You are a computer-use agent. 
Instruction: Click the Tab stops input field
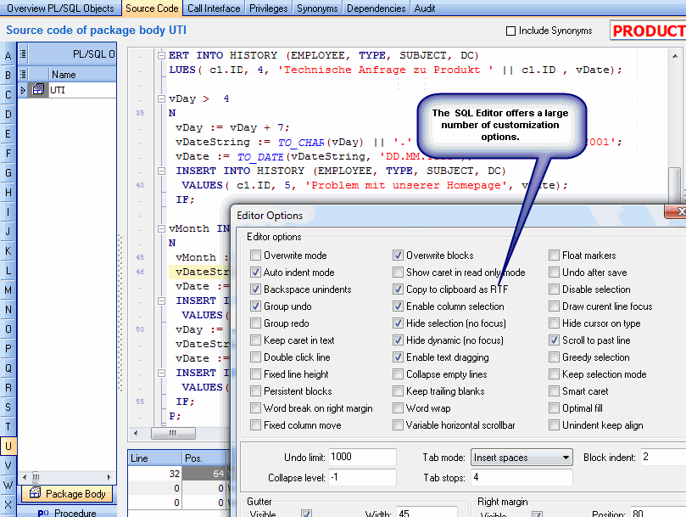coord(521,477)
